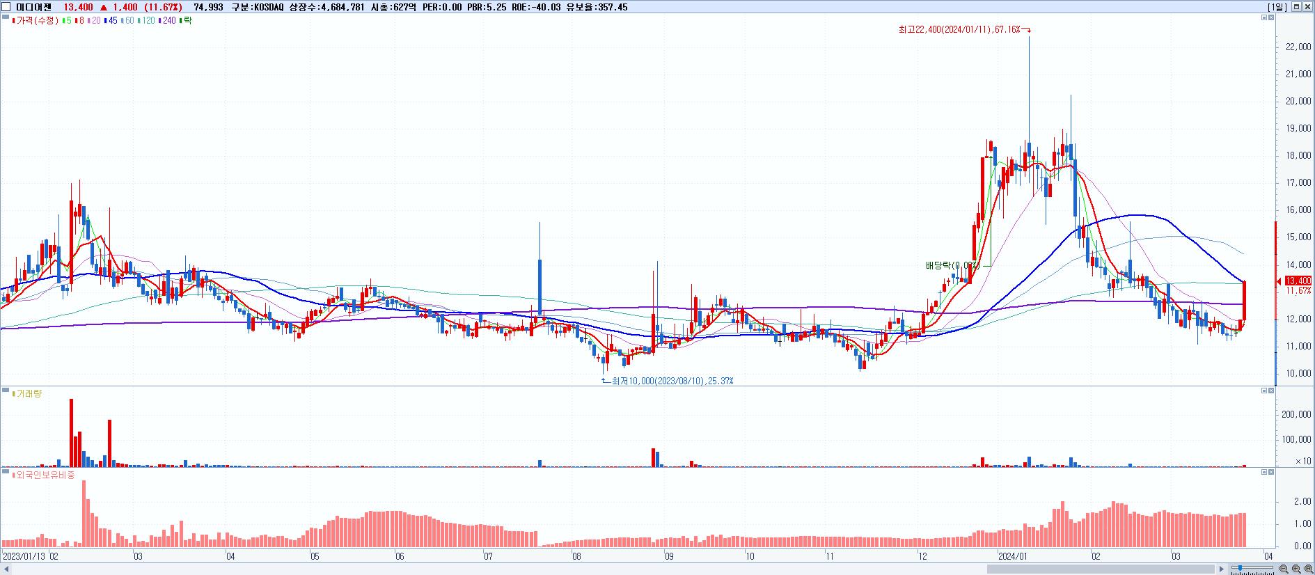Toggle the 5-day moving average legend
This screenshot has width=1315, height=575.
pyautogui.click(x=66, y=21)
